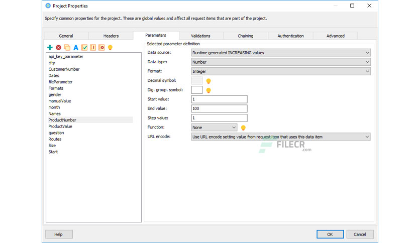Switch to the Validations tab

[x=200, y=36]
